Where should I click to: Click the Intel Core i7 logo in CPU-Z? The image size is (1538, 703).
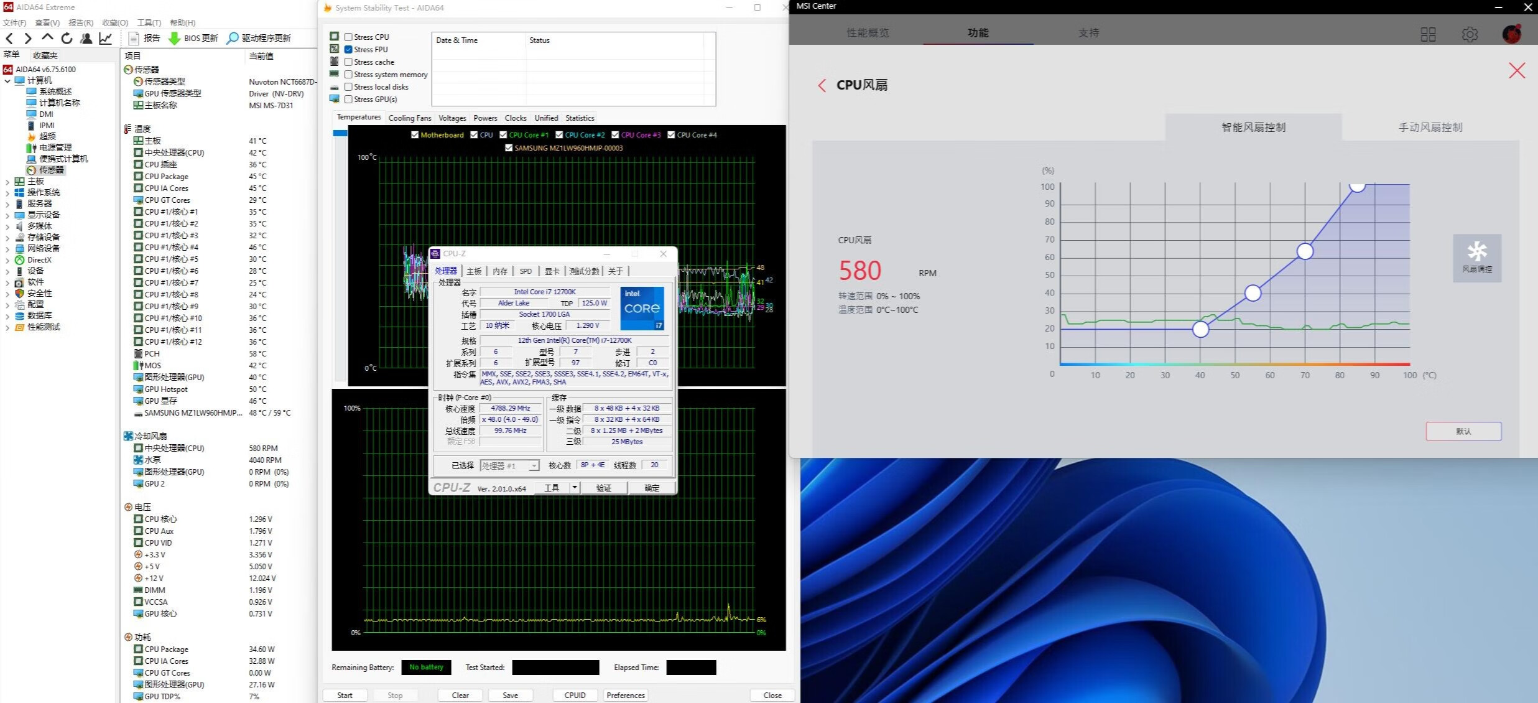[x=642, y=309]
